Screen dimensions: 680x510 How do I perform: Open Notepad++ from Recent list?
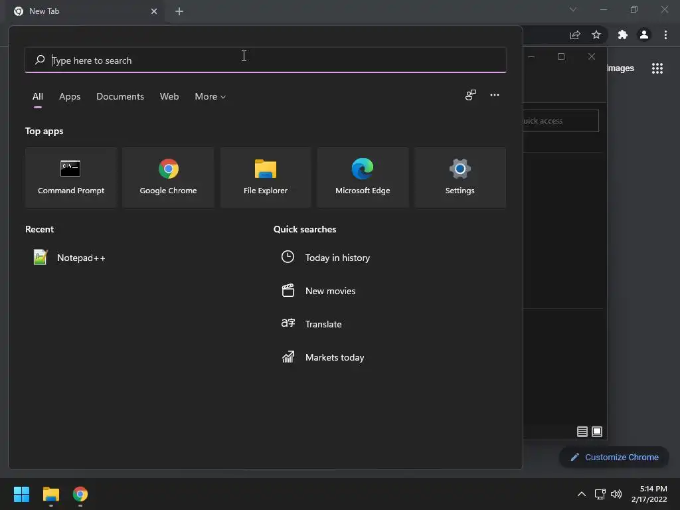69,258
